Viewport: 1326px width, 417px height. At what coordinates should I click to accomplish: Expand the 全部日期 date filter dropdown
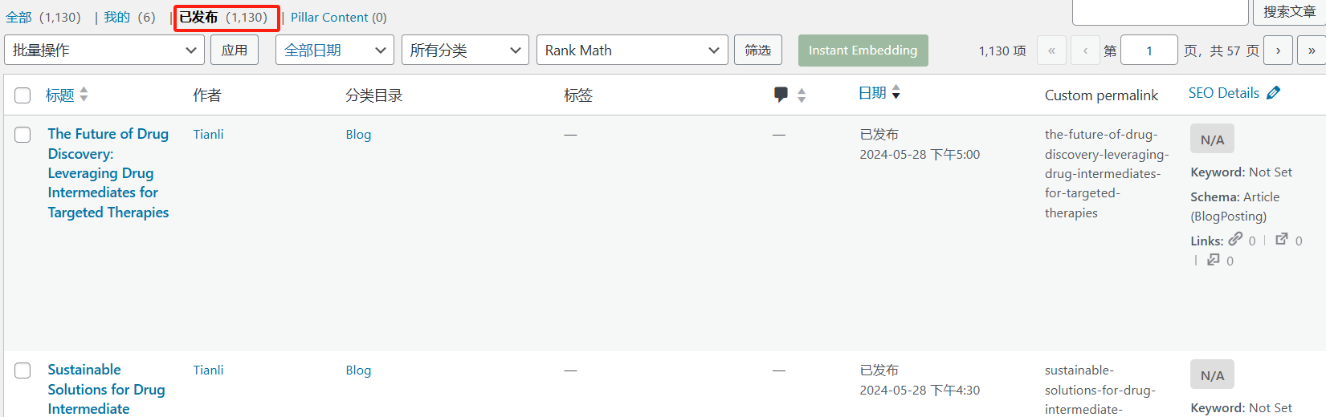click(x=334, y=51)
